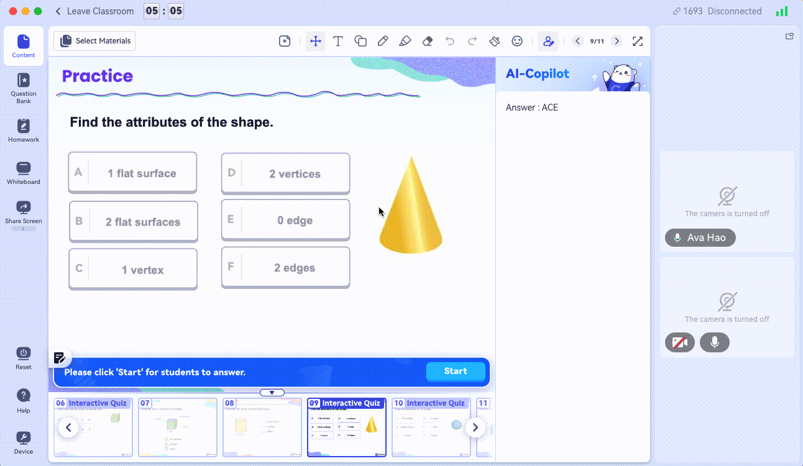Go to next slide in toolbar
Screen dimensions: 803x466
(617, 41)
